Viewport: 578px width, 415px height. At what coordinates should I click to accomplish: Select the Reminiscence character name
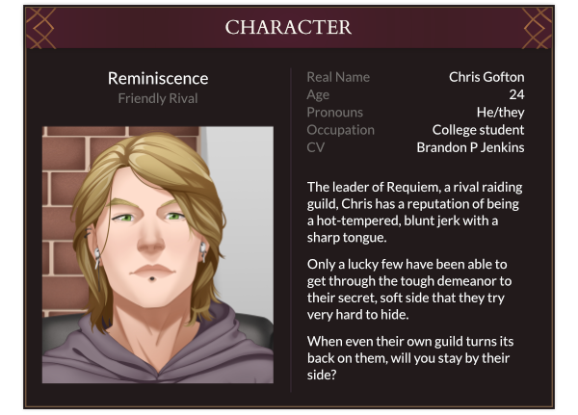click(158, 78)
